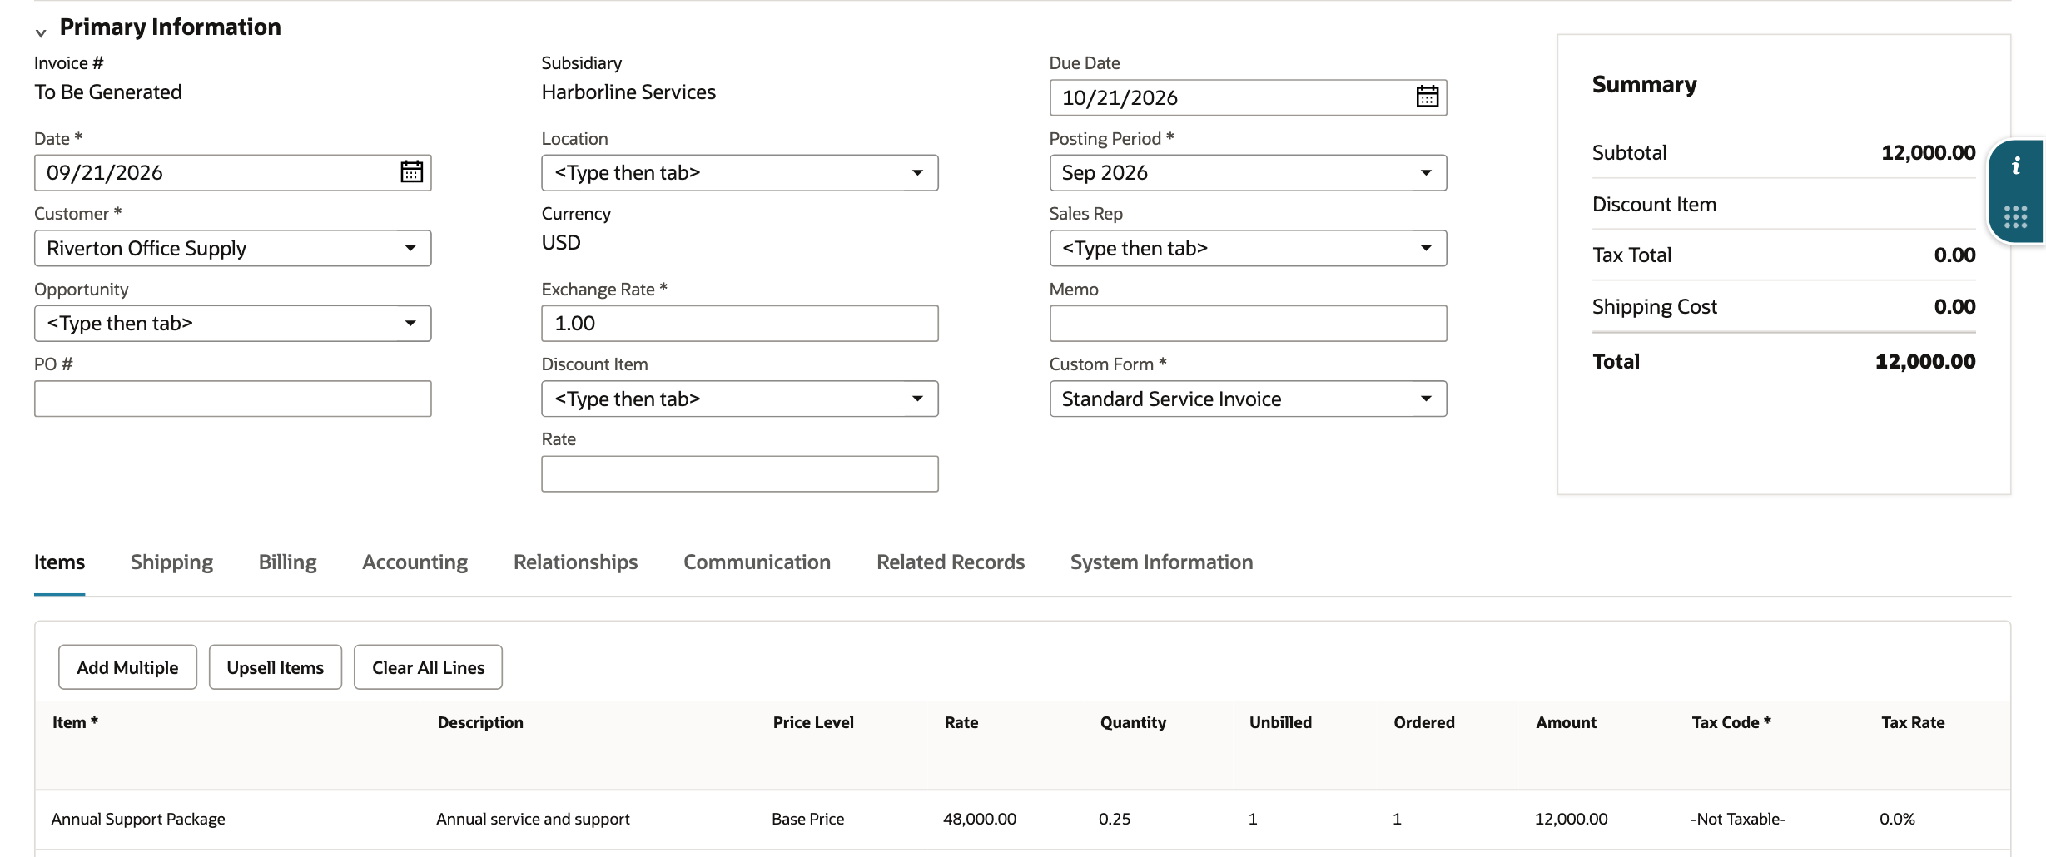The width and height of the screenshot is (2046, 857).
Task: Click the 12,000.00 amount cell in item row
Action: coord(1571,819)
